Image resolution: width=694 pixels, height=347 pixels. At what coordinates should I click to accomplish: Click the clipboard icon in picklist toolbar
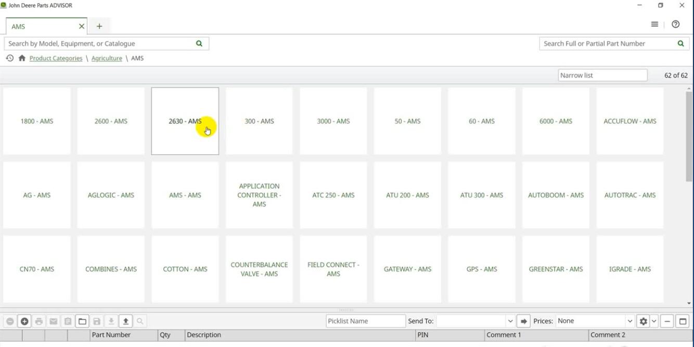68,322
